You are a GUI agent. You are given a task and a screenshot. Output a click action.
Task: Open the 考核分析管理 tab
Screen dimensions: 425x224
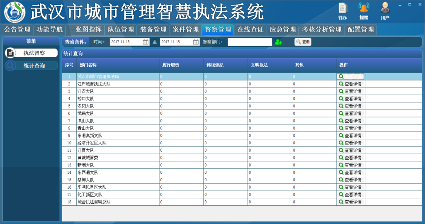point(322,29)
